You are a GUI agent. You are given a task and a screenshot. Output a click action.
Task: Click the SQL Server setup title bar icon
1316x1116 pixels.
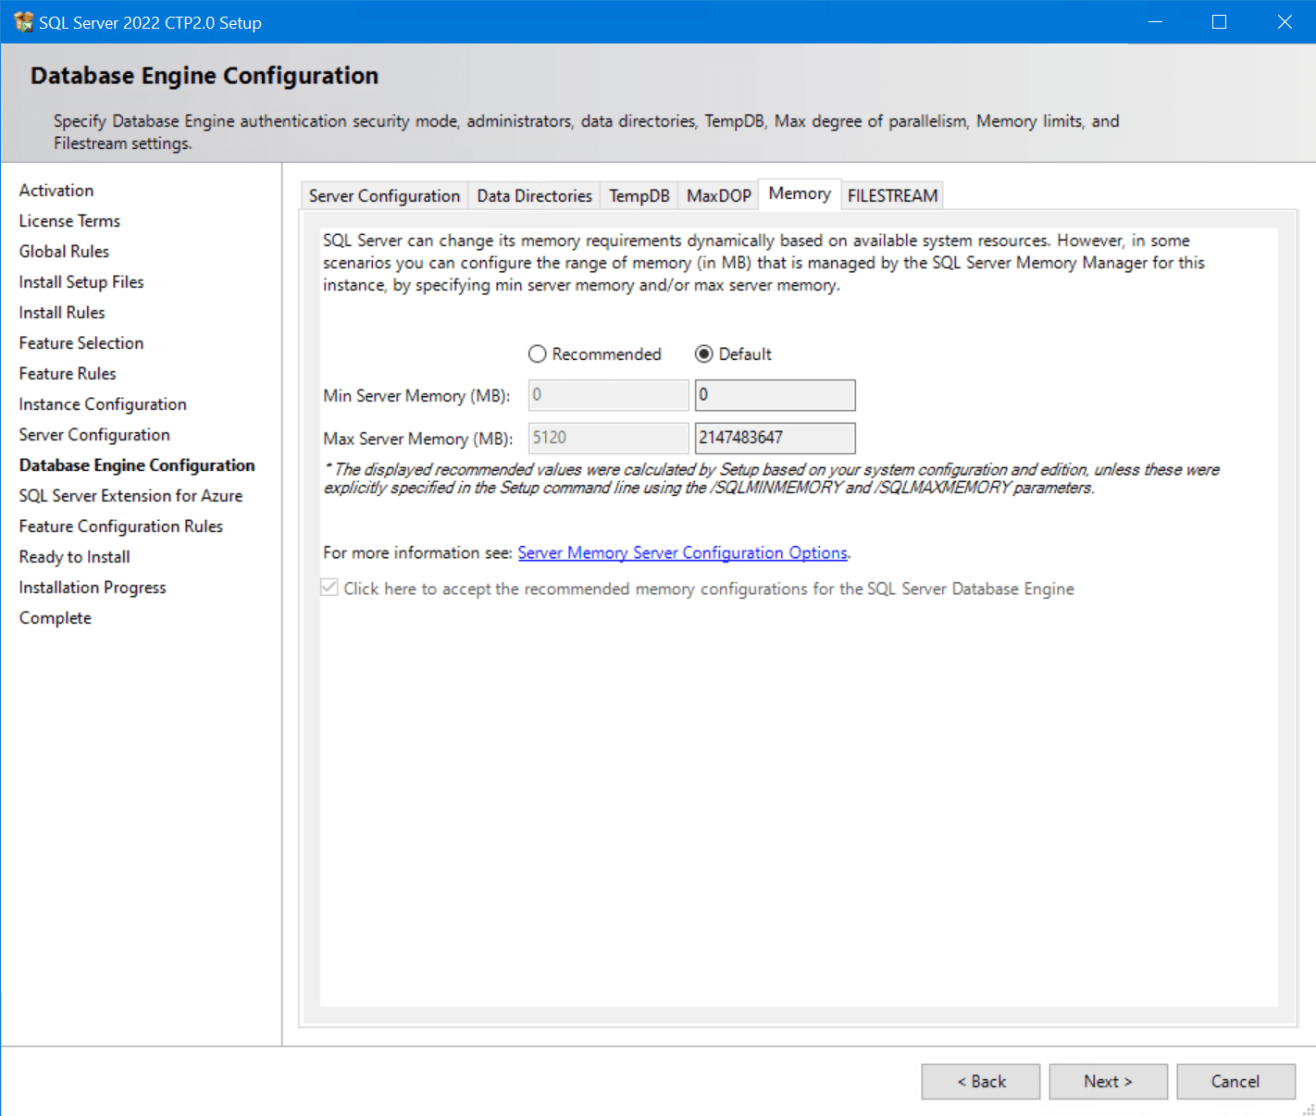[x=22, y=20]
